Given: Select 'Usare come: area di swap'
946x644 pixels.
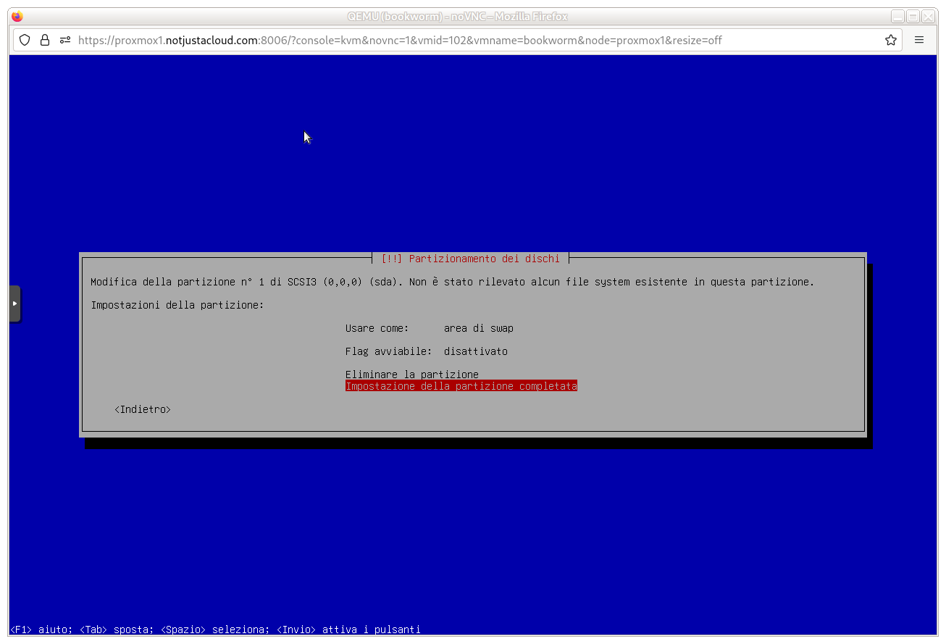Looking at the screenshot, I should coord(430,328).
